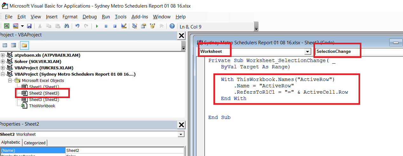Open the Debug menu
Viewport: 403px width, 156px height.
[x=90, y=17]
